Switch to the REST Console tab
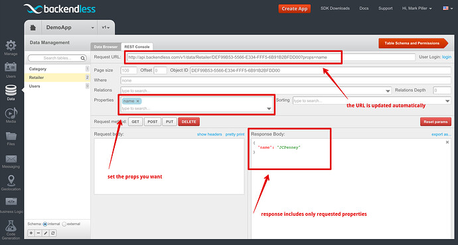The height and width of the screenshot is (245, 458). pos(137,46)
